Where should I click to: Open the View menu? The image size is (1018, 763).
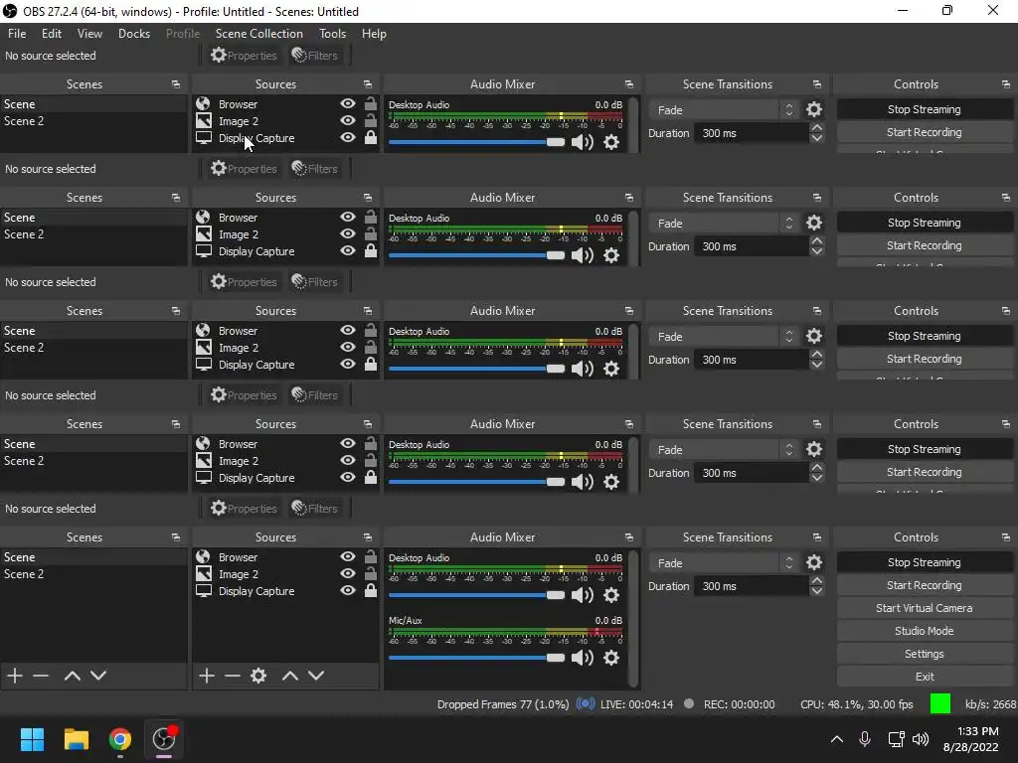pyautogui.click(x=89, y=34)
